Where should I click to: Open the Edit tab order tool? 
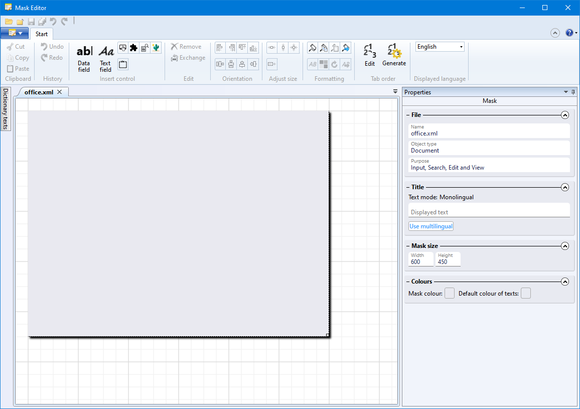pyautogui.click(x=370, y=55)
